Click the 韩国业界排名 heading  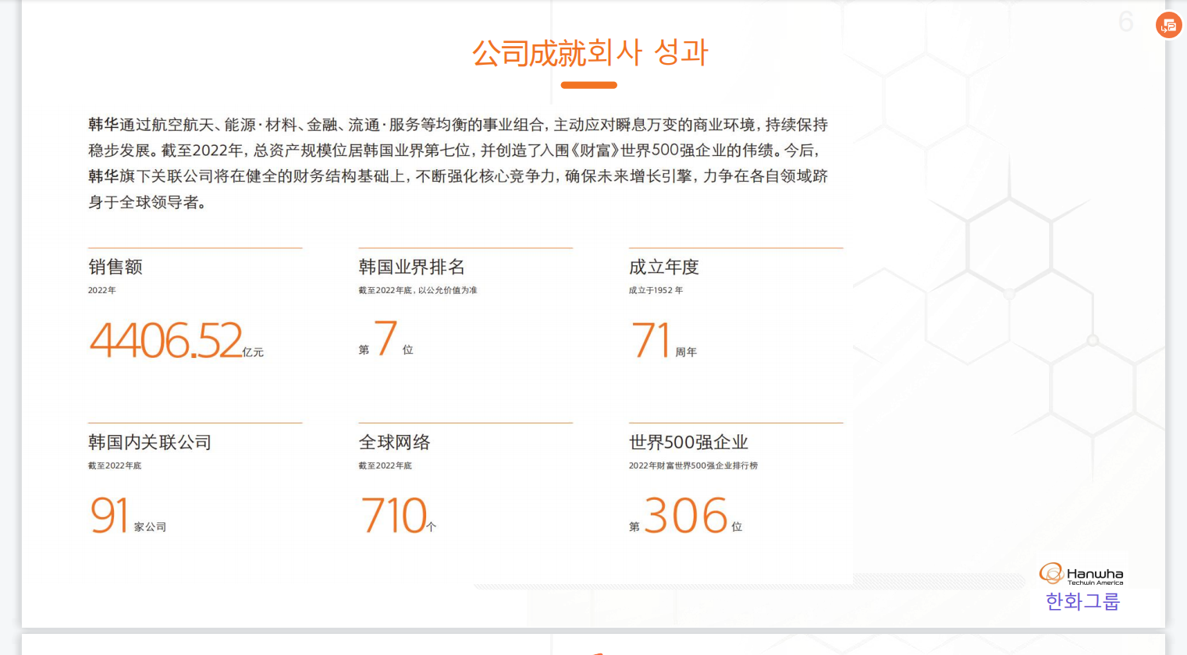pyautogui.click(x=411, y=267)
